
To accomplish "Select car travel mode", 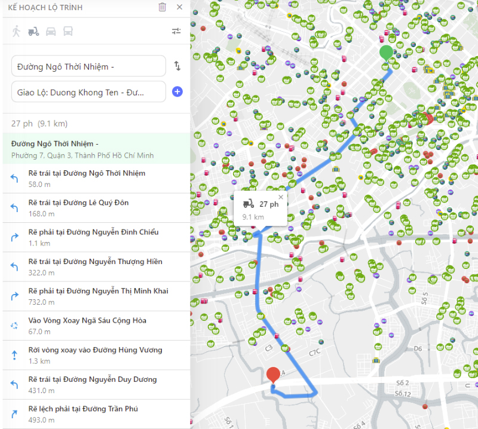I will (51, 32).
